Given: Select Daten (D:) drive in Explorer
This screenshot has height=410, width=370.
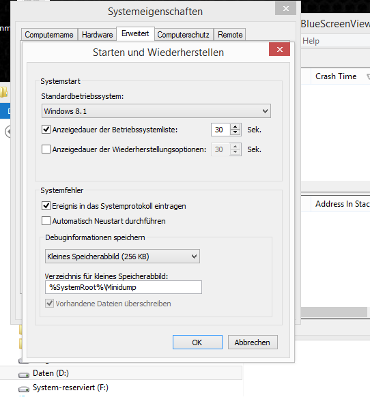Looking at the screenshot, I should (51, 373).
